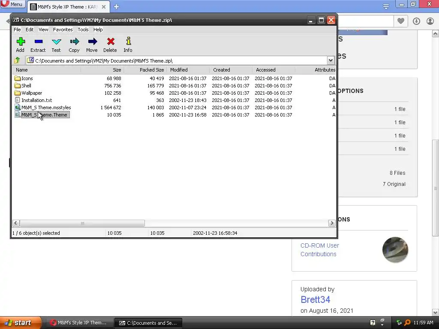Open the Brett34 uploader link

point(315,299)
